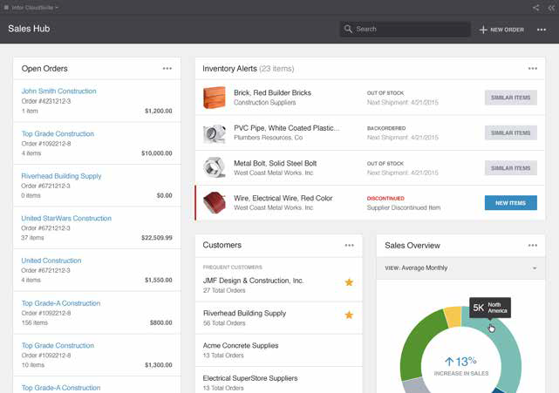Click the PVC pipe product thumbnail
Image resolution: width=559 pixels, height=393 pixels.
click(x=215, y=133)
